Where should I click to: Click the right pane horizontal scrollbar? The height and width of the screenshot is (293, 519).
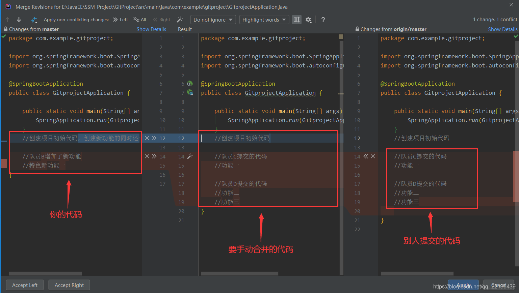pos(417,273)
